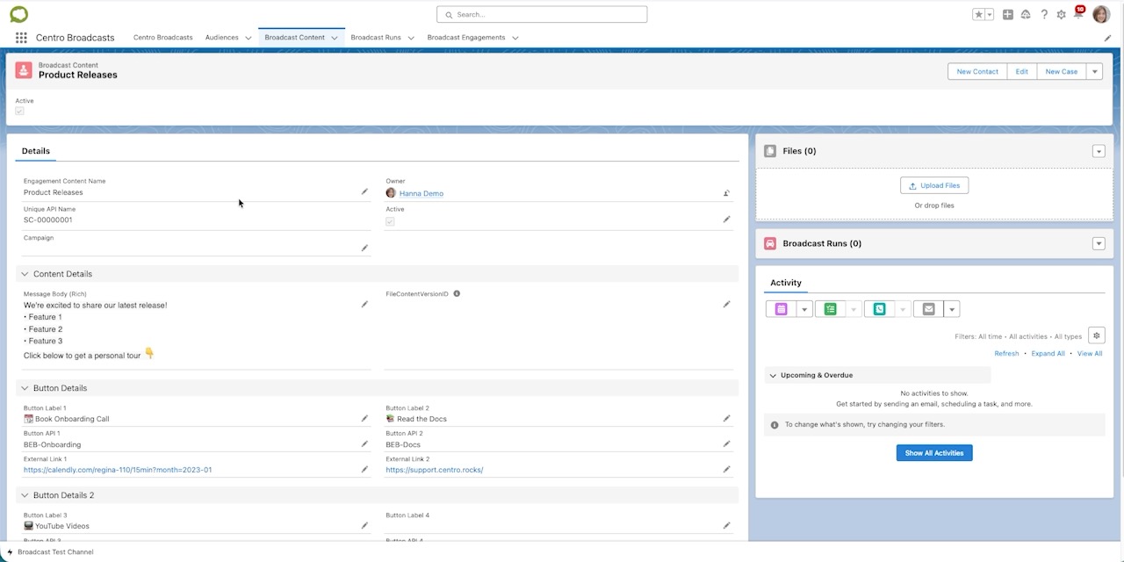Viewport: 1124px width, 562px height.
Task: Click the New Task list icon
Action: 830,309
